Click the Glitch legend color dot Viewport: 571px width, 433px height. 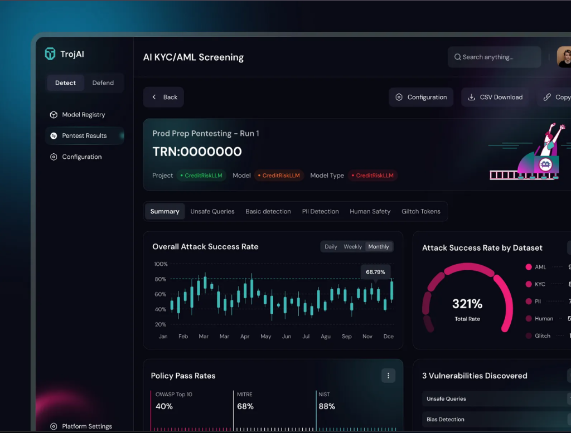(x=529, y=336)
